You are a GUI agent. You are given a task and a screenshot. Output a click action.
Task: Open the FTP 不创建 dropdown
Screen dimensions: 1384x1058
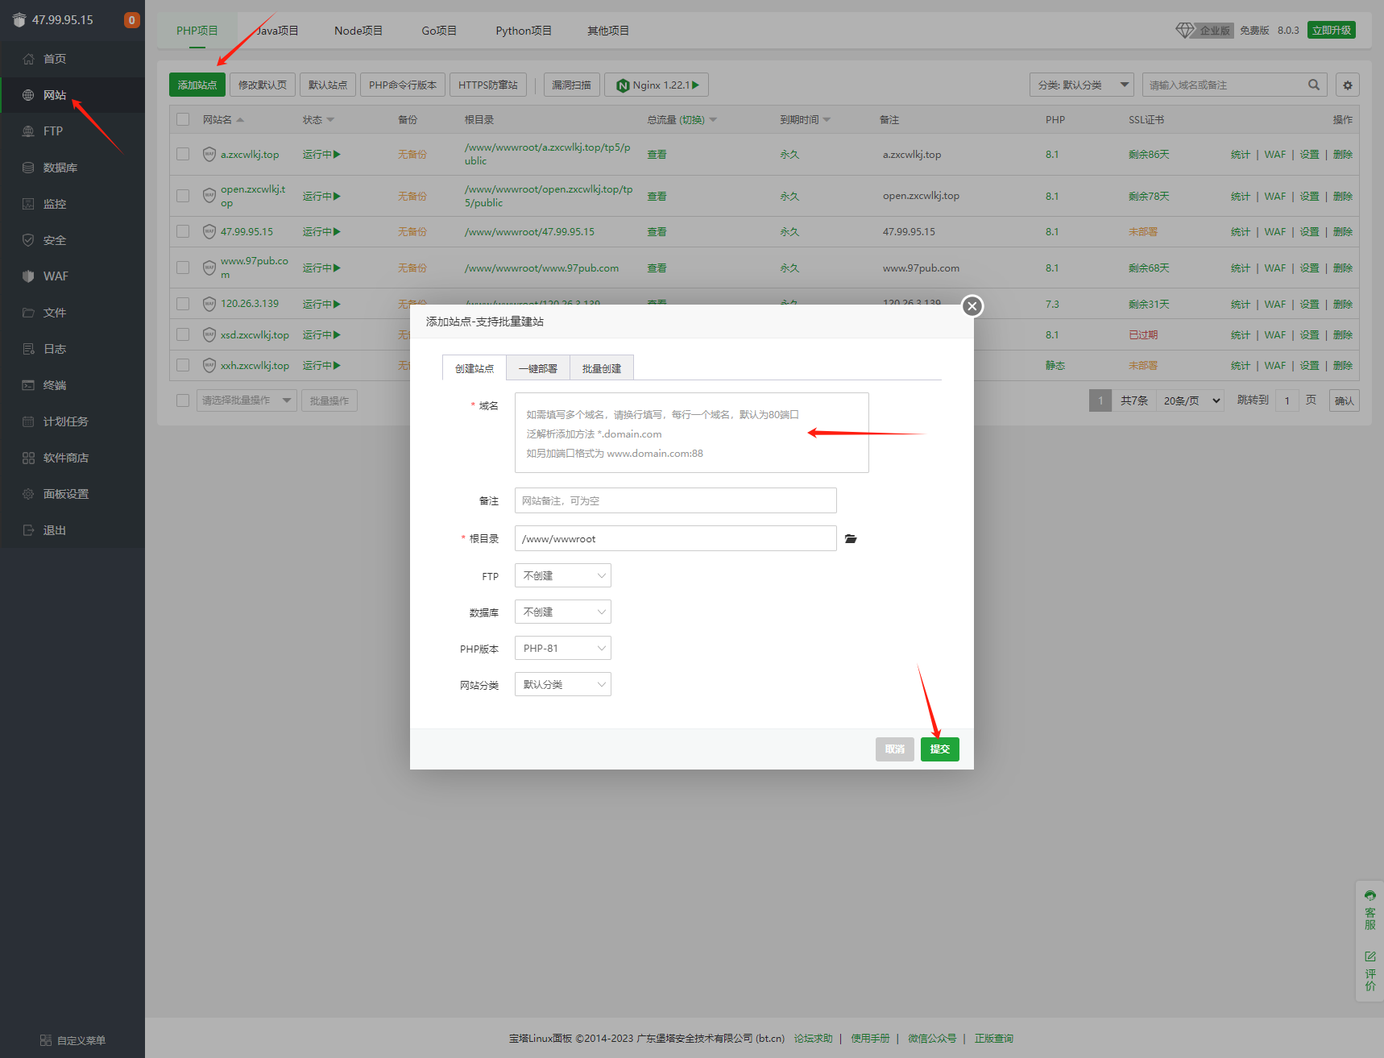(563, 575)
